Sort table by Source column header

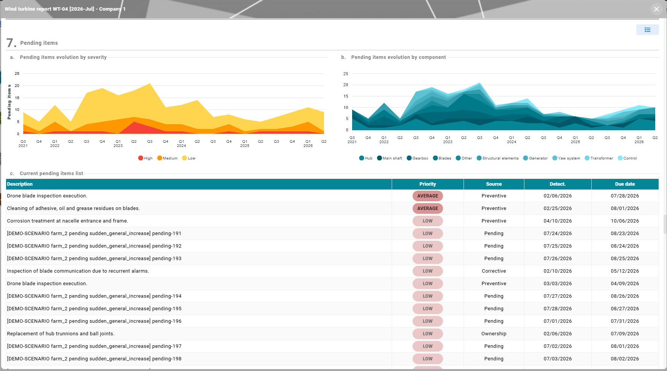(494, 184)
